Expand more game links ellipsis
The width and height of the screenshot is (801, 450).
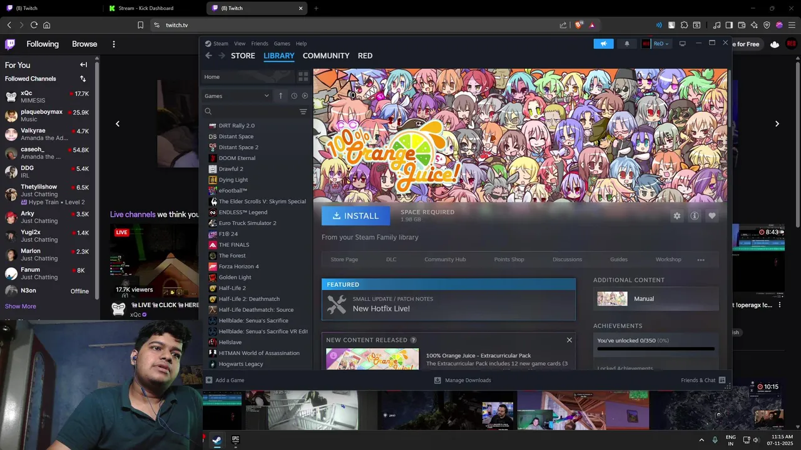pyautogui.click(x=701, y=259)
